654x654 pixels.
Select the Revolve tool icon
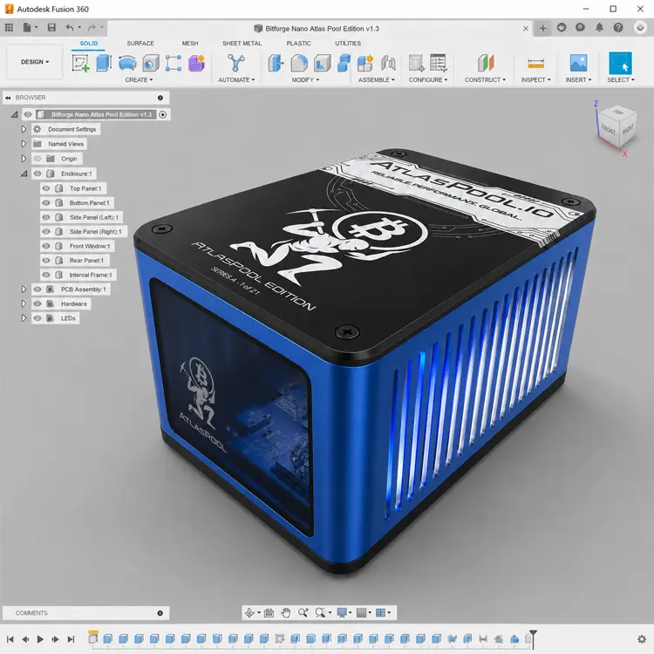pos(127,64)
